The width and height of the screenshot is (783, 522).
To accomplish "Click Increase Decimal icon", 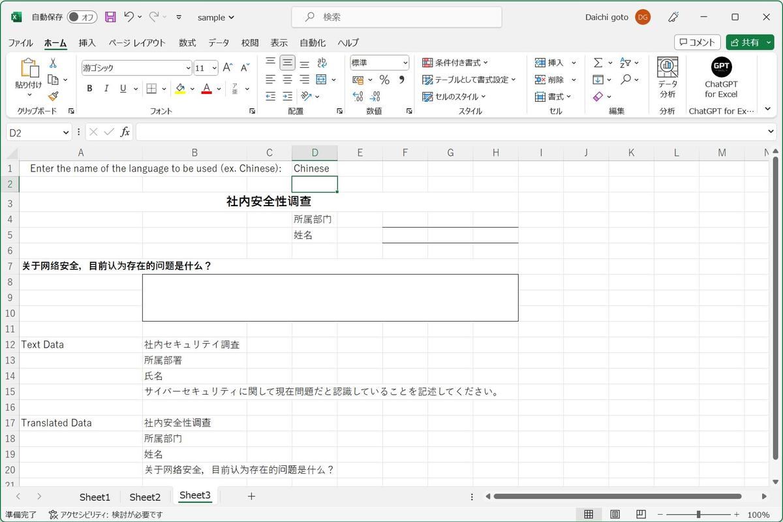I will tap(358, 96).
